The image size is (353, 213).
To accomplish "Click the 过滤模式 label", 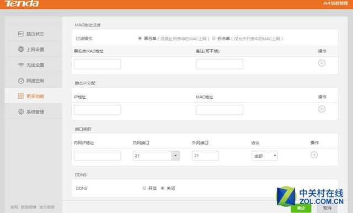I will 84,39.
